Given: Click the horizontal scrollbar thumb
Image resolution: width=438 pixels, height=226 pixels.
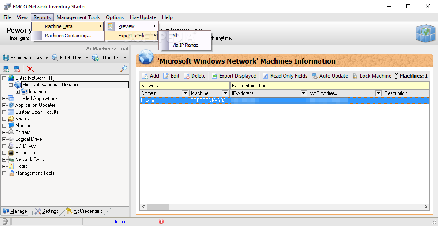Looking at the screenshot, I should (158, 207).
